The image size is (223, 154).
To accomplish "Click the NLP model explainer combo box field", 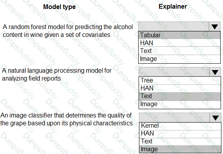I will click(174, 72).
